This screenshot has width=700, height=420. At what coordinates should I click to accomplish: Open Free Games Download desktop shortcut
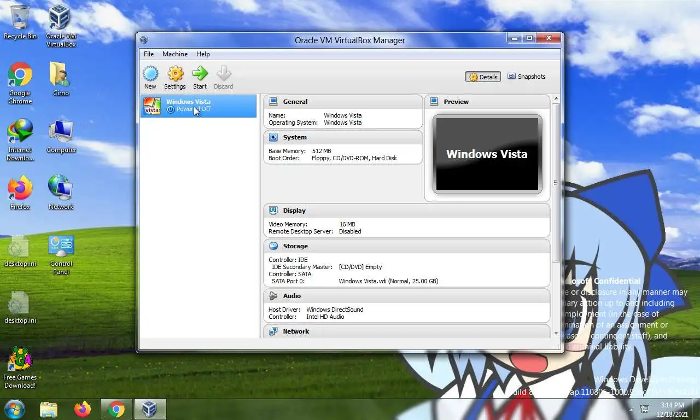(x=20, y=367)
